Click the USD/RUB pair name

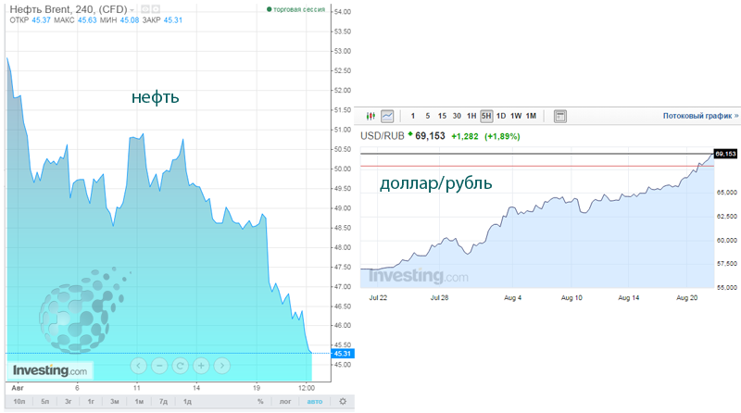(383, 136)
